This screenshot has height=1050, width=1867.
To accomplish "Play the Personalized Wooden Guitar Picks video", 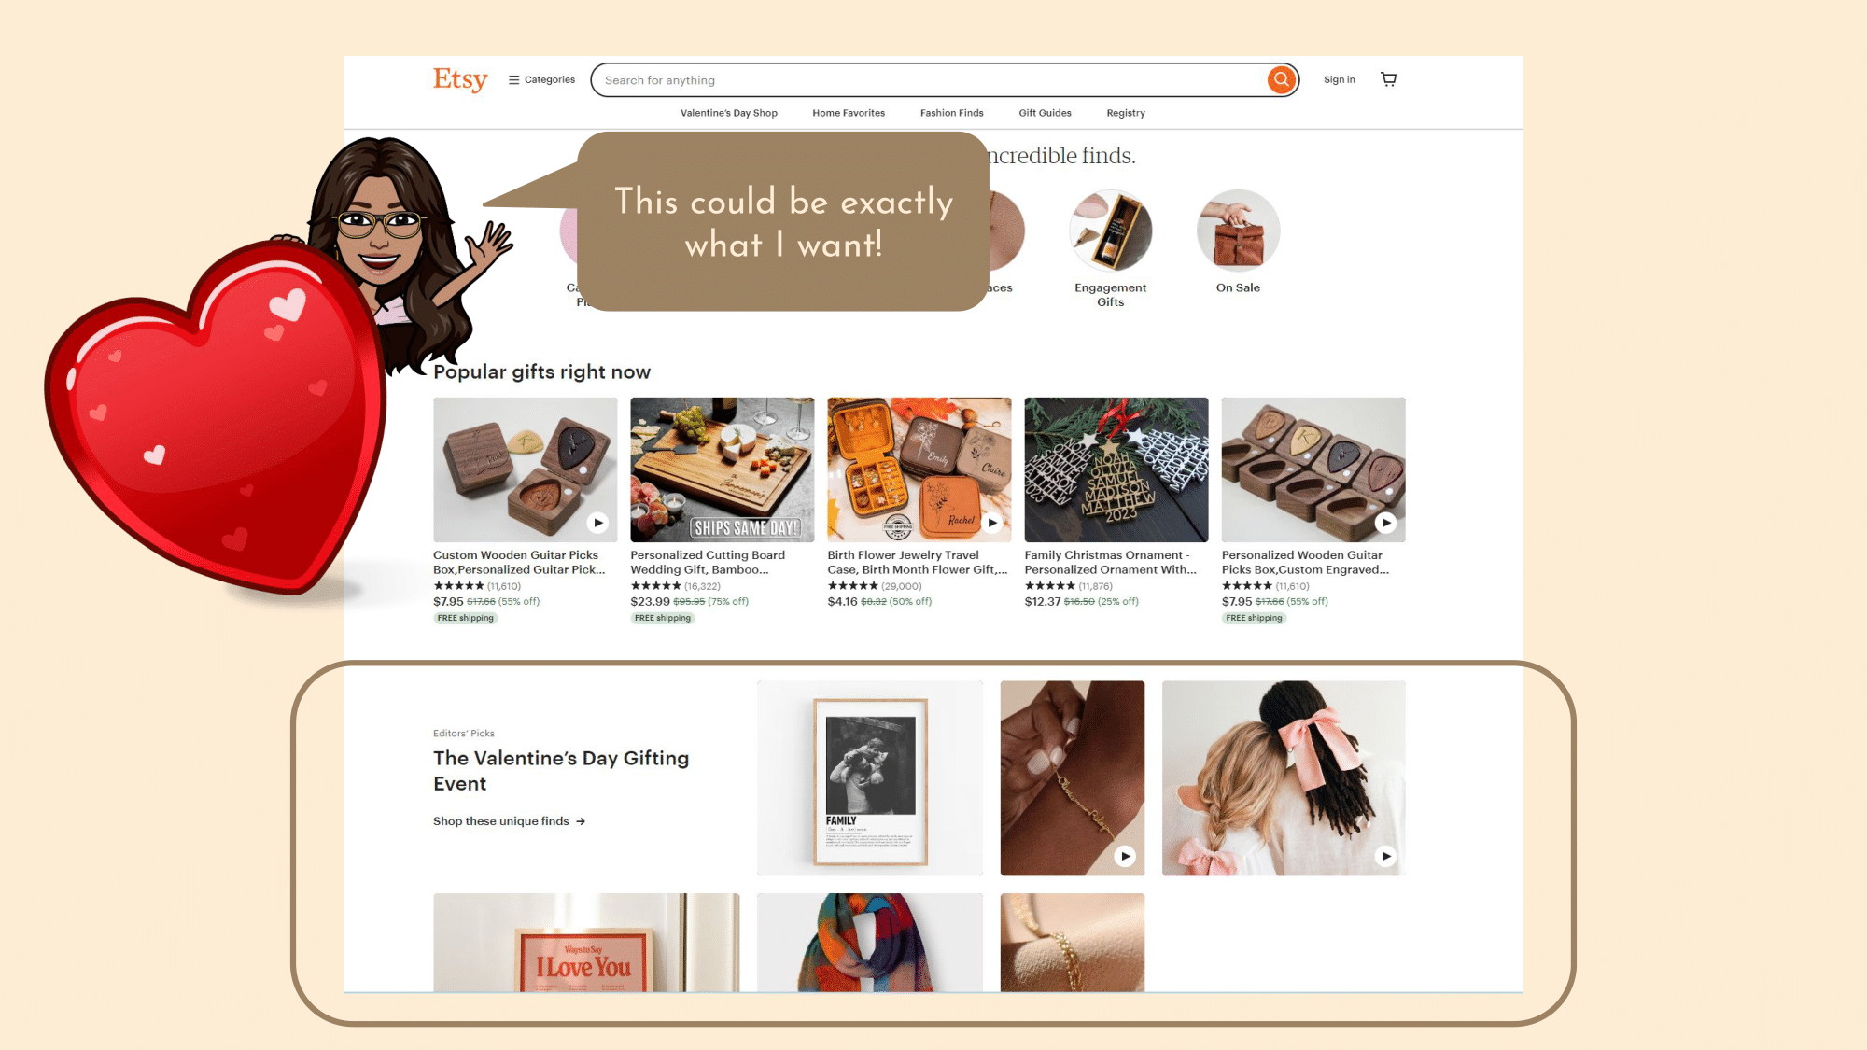I will [x=1385, y=523].
